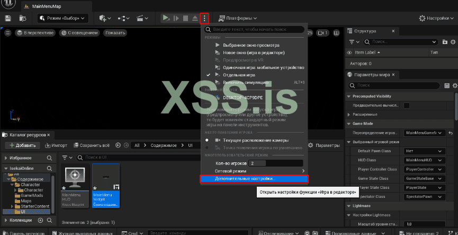The image size is (458, 235).
Task: Close the Структура outliner tab
Action: [393, 31]
